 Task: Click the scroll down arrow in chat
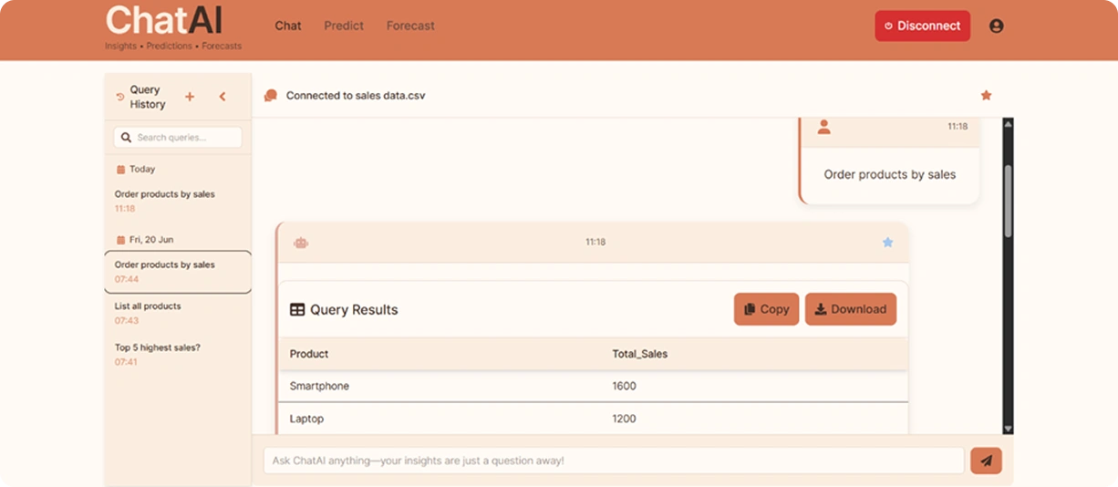tap(1008, 428)
